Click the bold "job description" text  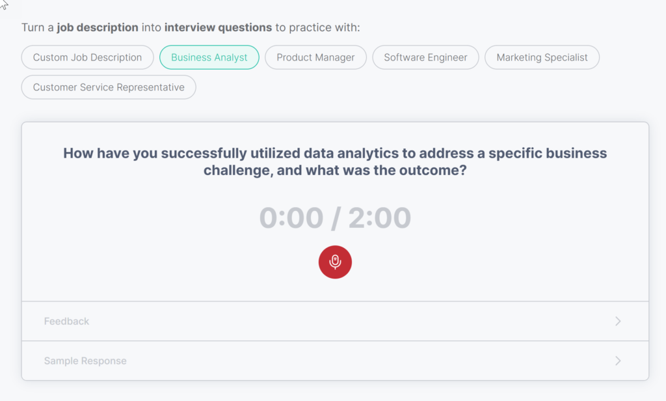coord(98,27)
